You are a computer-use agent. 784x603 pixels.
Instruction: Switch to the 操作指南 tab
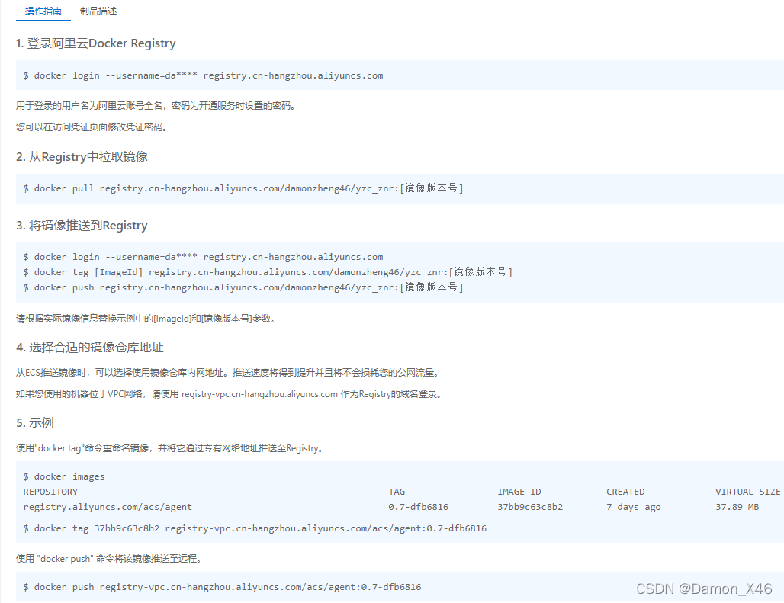point(43,11)
